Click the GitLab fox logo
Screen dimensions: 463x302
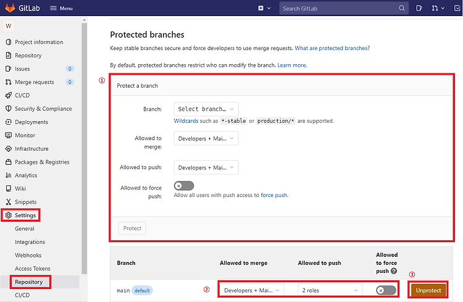click(x=10, y=8)
